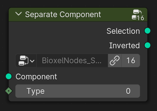Image resolution: width=157 pixels, height=111 pixels.
Task: Click the Selection output label
Action: [x=123, y=31]
